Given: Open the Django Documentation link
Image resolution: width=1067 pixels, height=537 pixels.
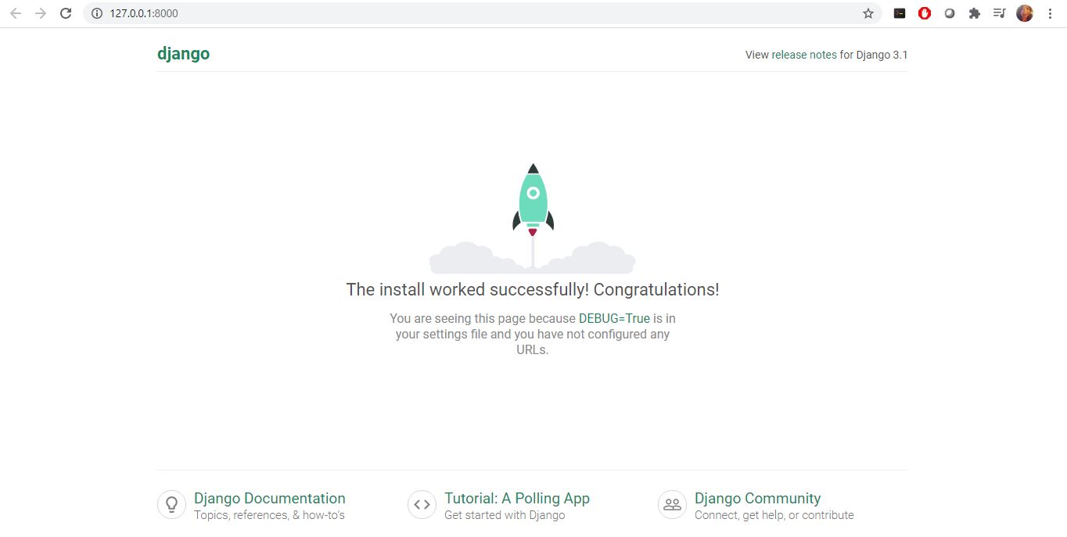Looking at the screenshot, I should 269,498.
